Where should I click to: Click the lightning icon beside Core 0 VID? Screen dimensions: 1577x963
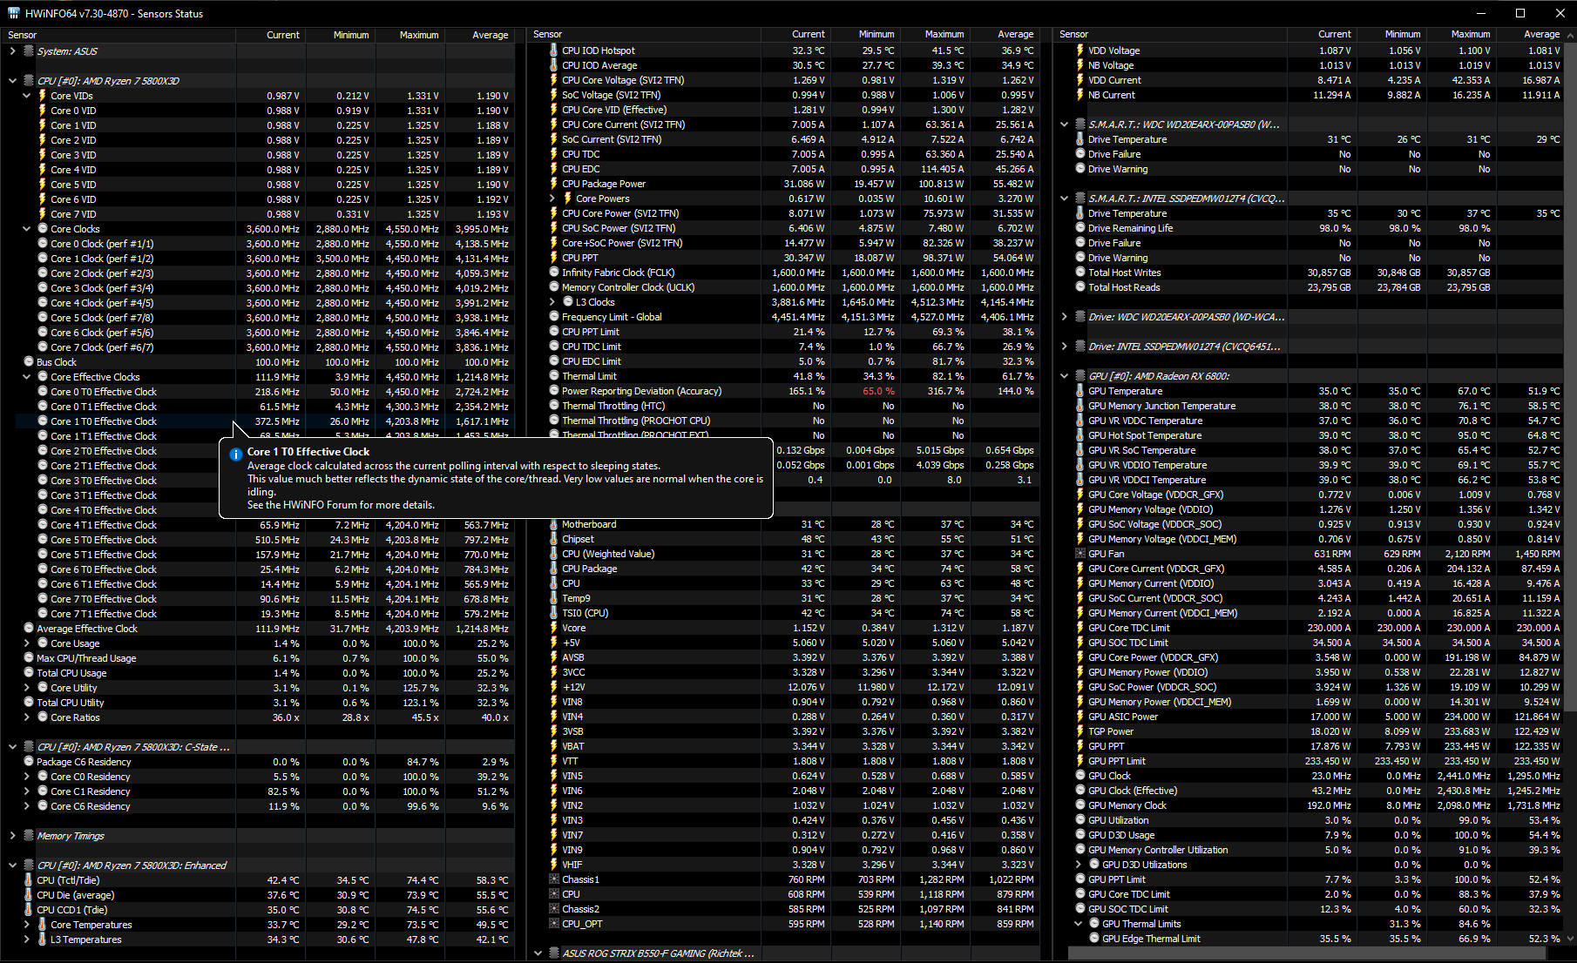pyautogui.click(x=42, y=111)
